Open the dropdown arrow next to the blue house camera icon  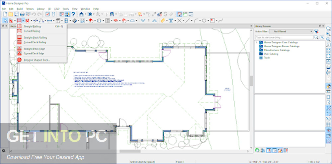click(85, 14)
